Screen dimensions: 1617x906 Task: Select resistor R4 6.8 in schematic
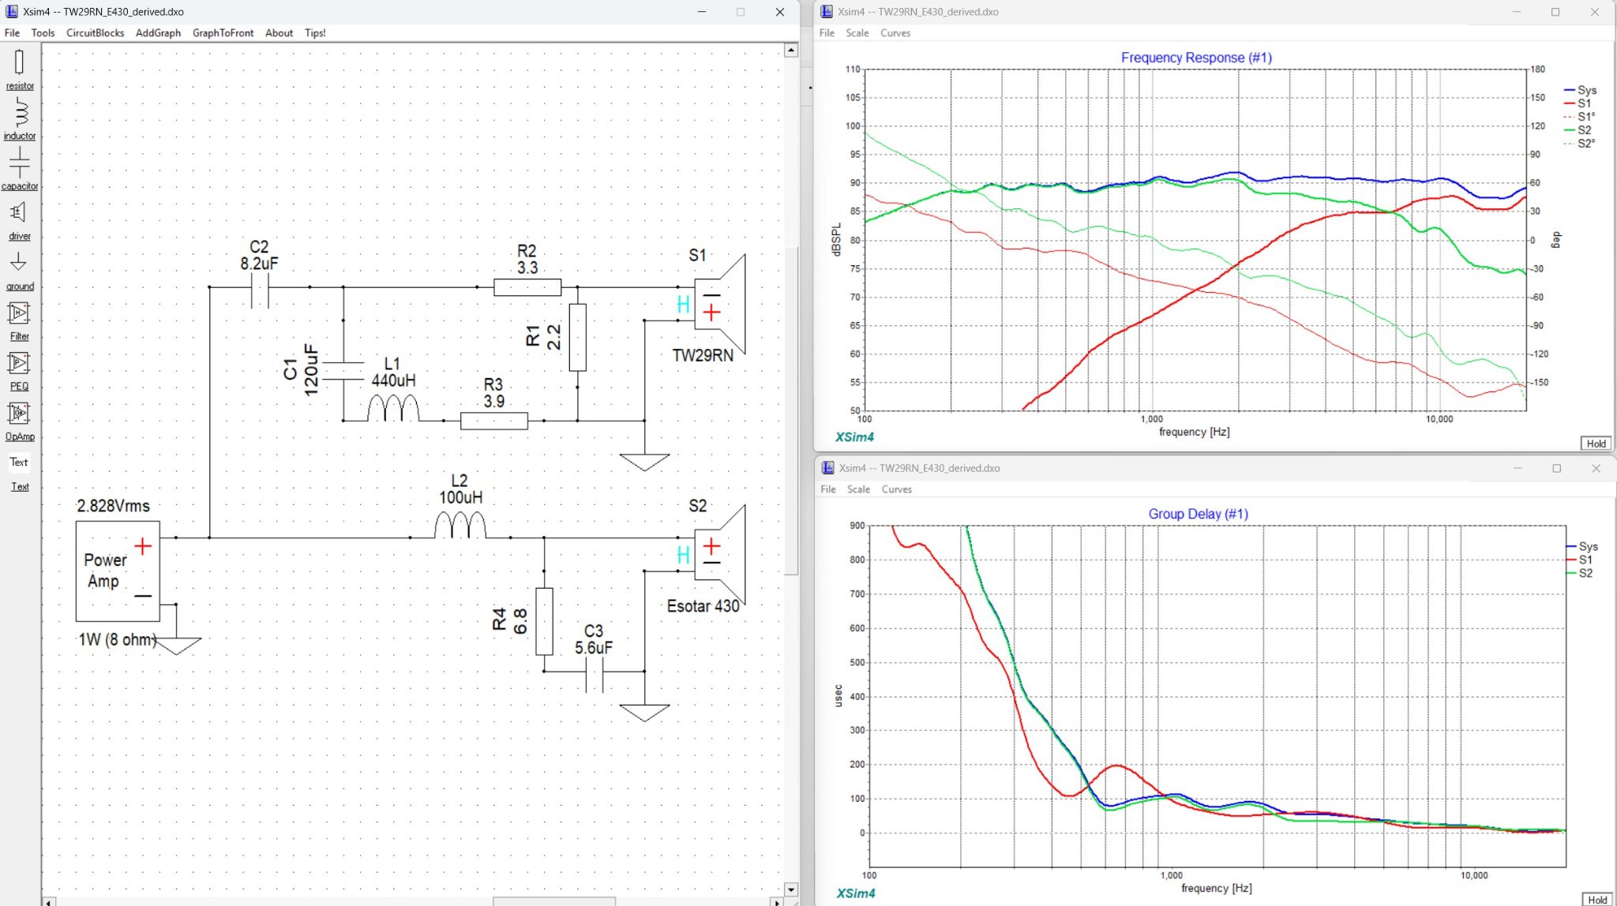(x=544, y=621)
